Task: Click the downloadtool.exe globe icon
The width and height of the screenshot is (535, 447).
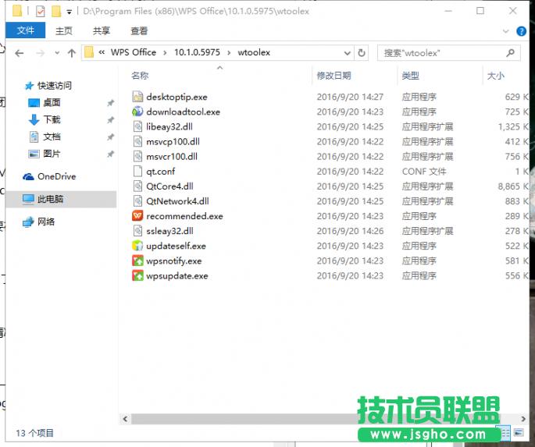Action: point(137,112)
